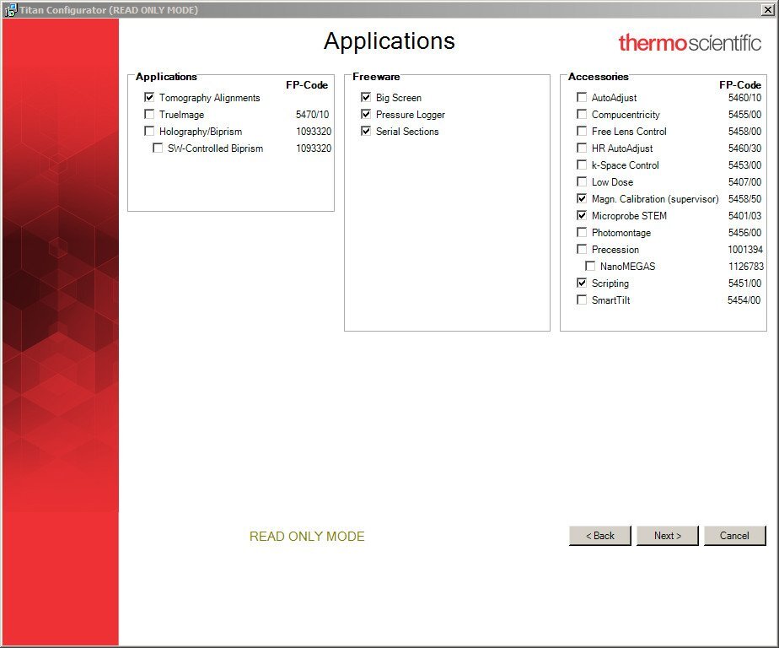Click the Titan Configurator title bar icon
The width and height of the screenshot is (779, 648).
click(x=10, y=10)
